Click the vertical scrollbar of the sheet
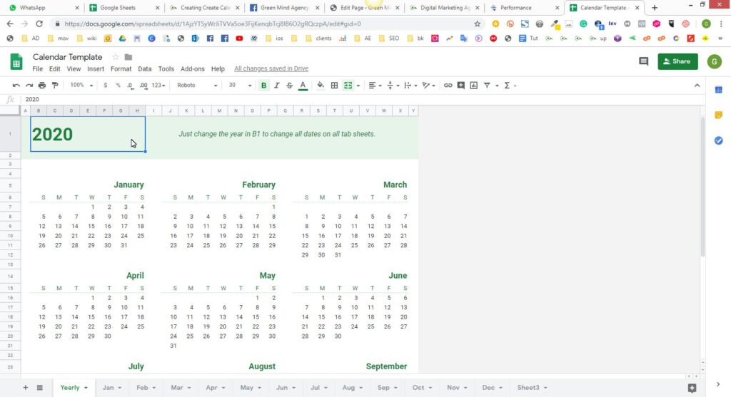This screenshot has width=731, height=397. (x=702, y=186)
